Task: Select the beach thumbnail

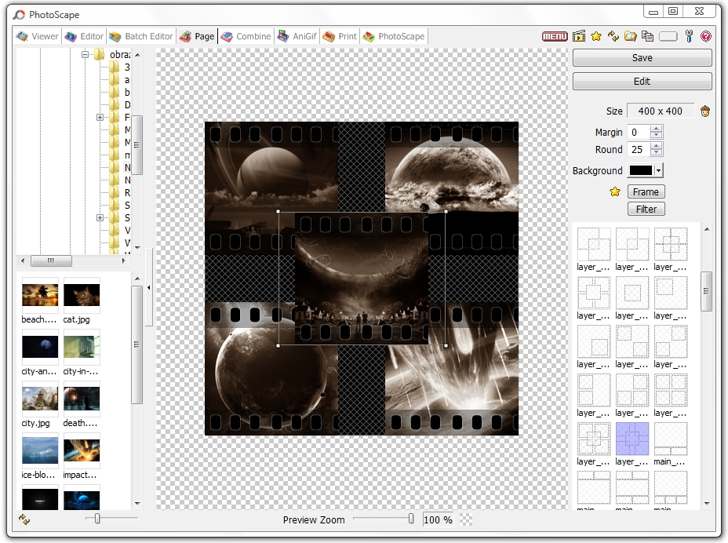Action: tap(40, 296)
